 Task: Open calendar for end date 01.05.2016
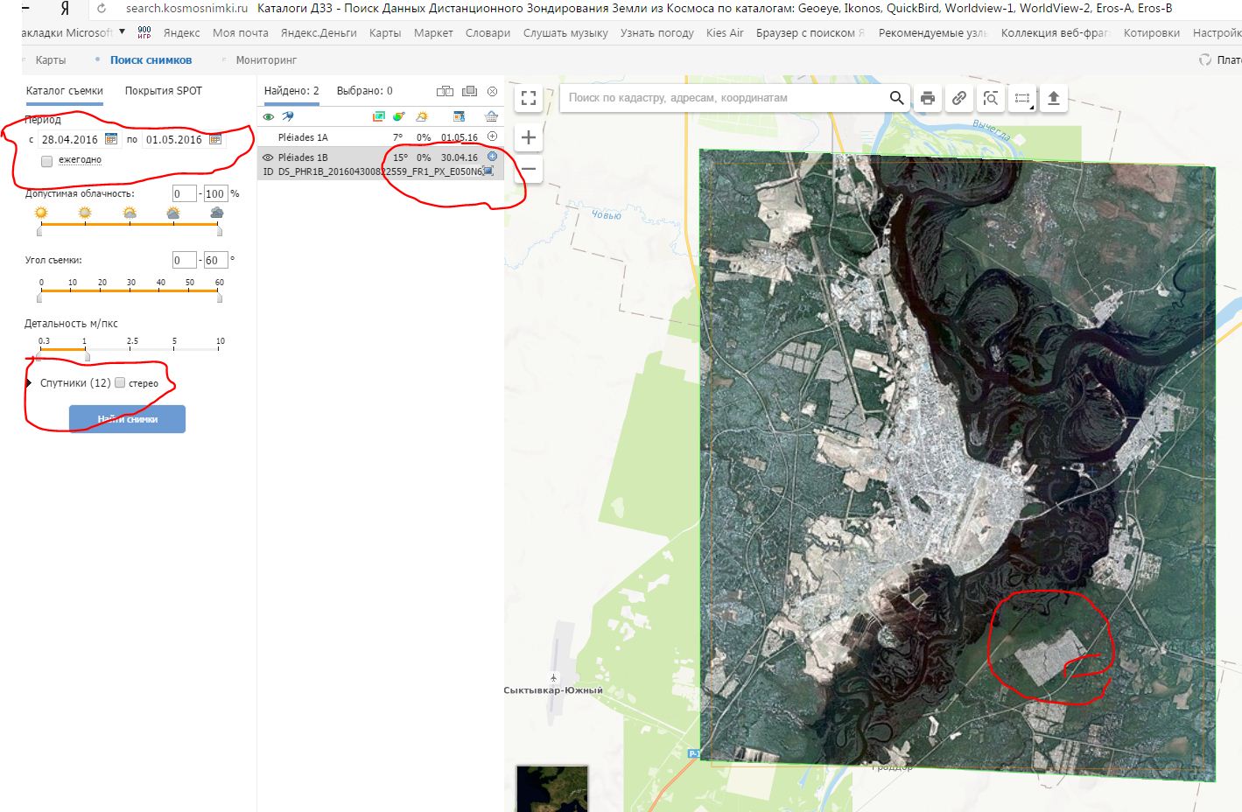215,139
